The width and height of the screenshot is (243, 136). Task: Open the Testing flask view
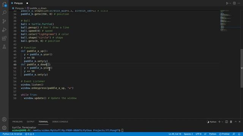pos(4,47)
